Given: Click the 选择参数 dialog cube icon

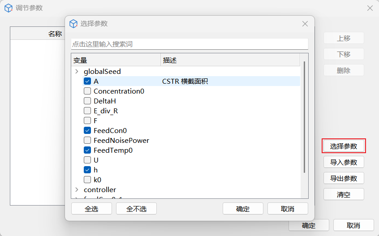Looking at the screenshot, I should point(74,24).
